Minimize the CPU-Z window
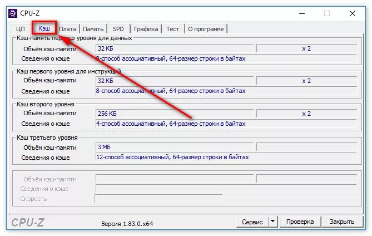372x236 pixels. coord(302,13)
